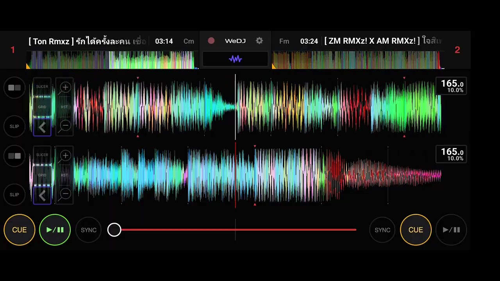Click the WeDJ logo in top bar

click(235, 41)
